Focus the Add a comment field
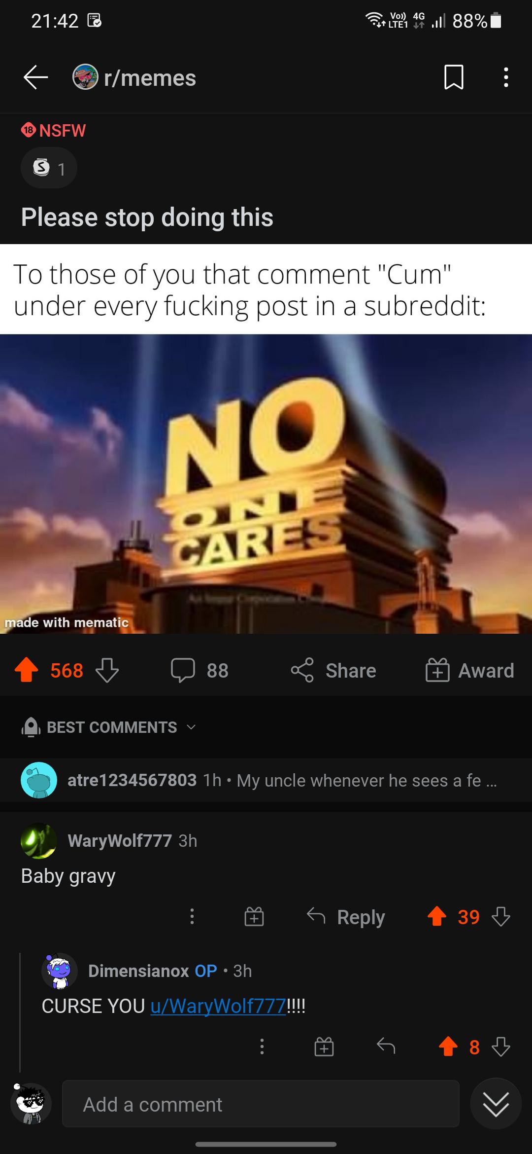Image resolution: width=532 pixels, height=1154 pixels. point(261,1105)
